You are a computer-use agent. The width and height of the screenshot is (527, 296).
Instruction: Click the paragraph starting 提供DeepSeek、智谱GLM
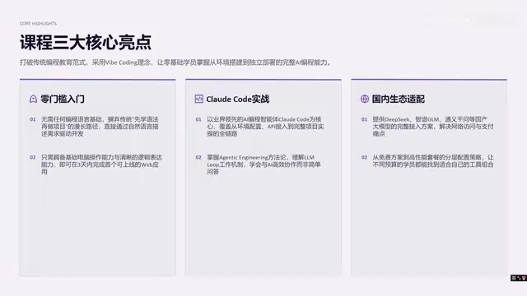point(433,127)
